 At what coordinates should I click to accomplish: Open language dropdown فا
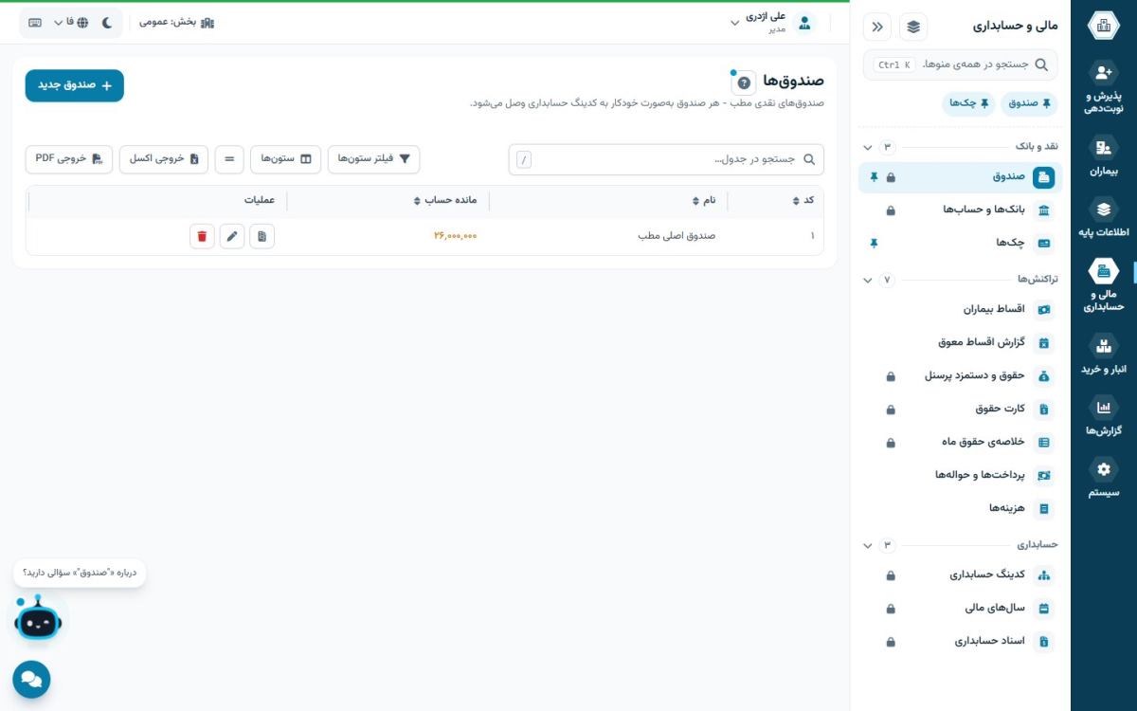[x=71, y=22]
